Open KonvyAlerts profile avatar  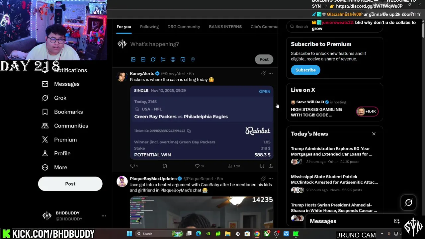tap(122, 76)
